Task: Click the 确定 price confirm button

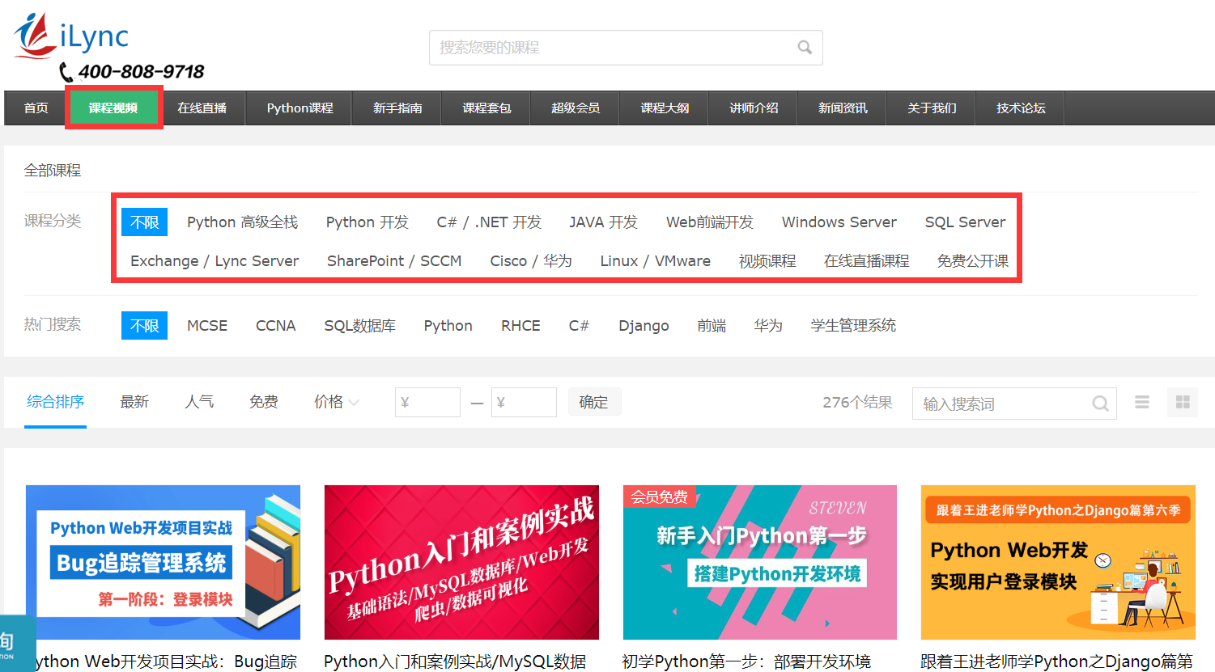Action: pos(593,402)
